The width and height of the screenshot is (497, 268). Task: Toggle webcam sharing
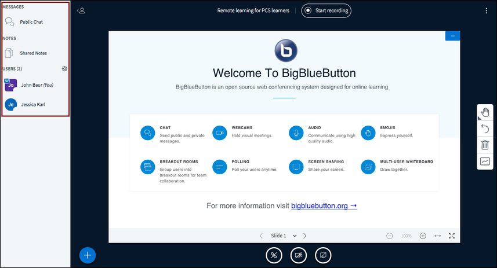click(x=299, y=255)
